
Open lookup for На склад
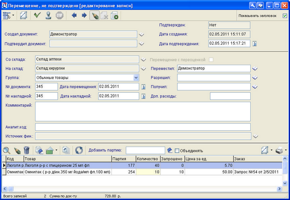[144, 69]
